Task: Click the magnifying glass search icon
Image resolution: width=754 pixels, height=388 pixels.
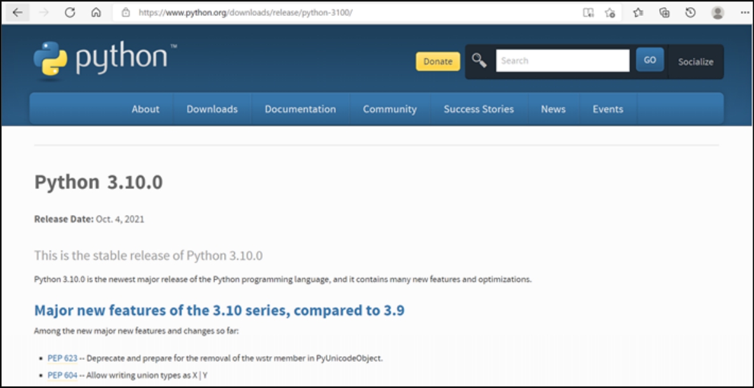Action: [479, 60]
